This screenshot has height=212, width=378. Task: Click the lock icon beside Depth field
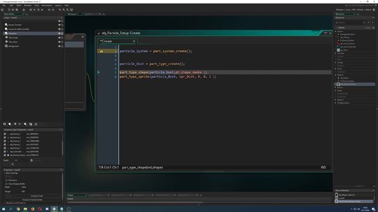click(31, 160)
